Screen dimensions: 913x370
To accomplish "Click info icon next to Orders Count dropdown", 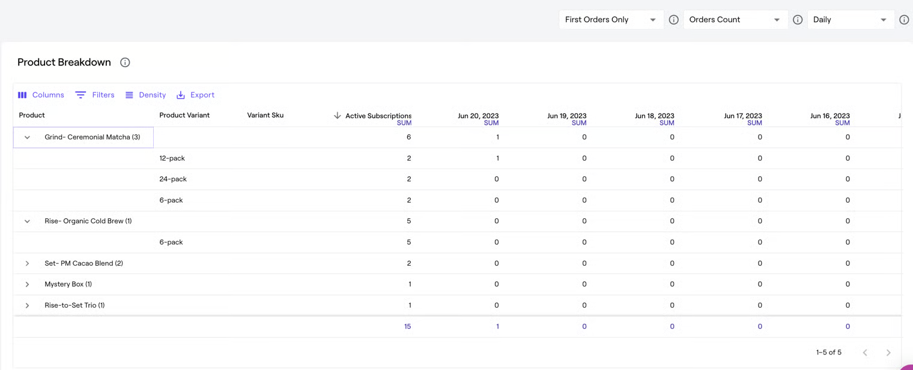I will [x=798, y=20].
